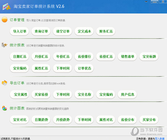The width and height of the screenshot is (167, 140).
Task: Click the 淘宝卖家订单统计系统 V2.6 title text
Action: [x=39, y=6]
